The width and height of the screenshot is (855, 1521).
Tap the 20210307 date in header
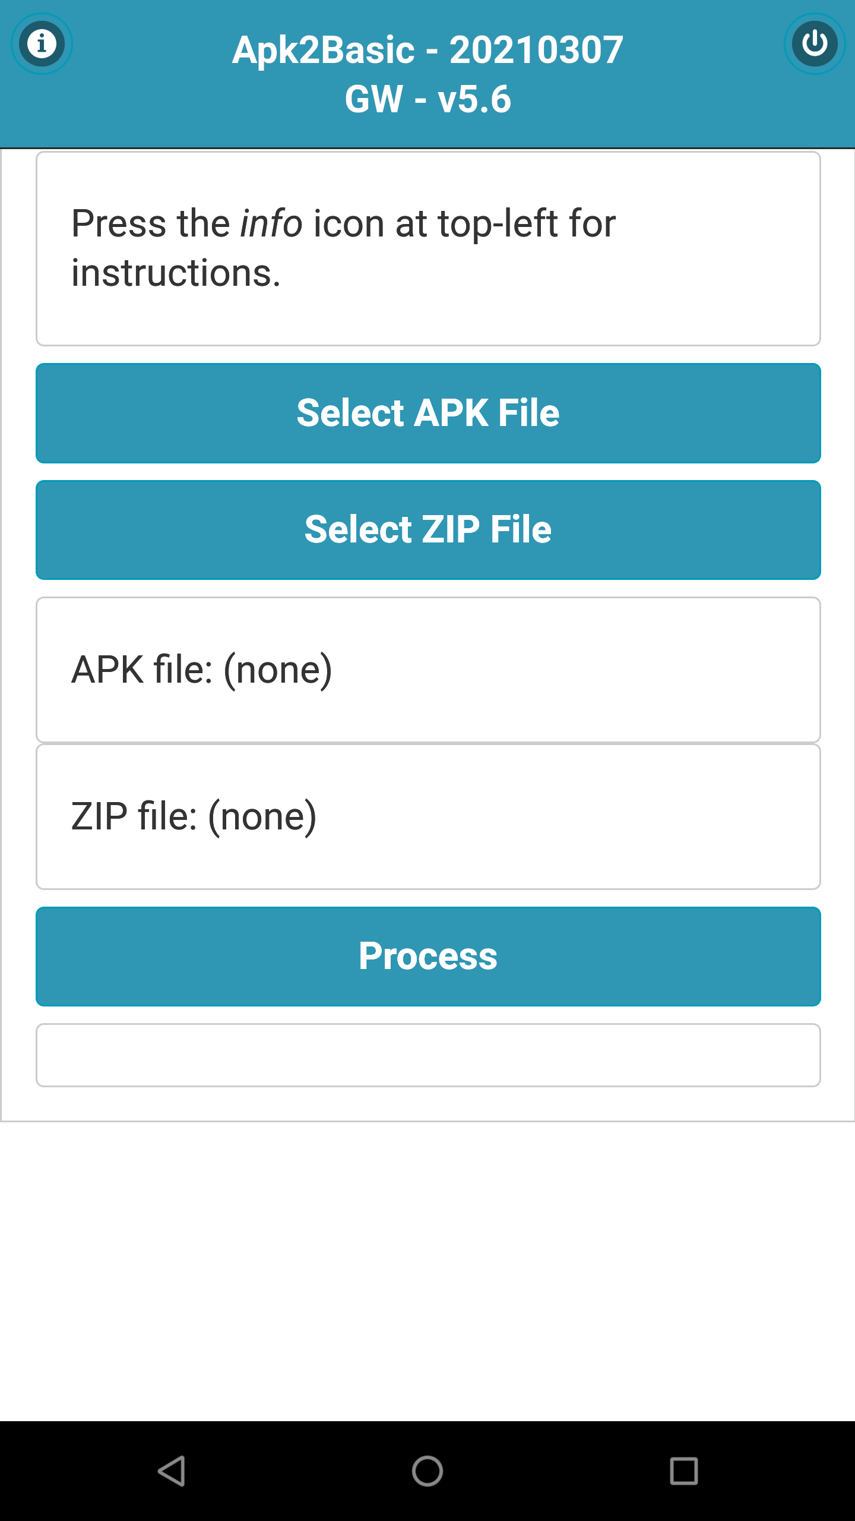pos(536,50)
